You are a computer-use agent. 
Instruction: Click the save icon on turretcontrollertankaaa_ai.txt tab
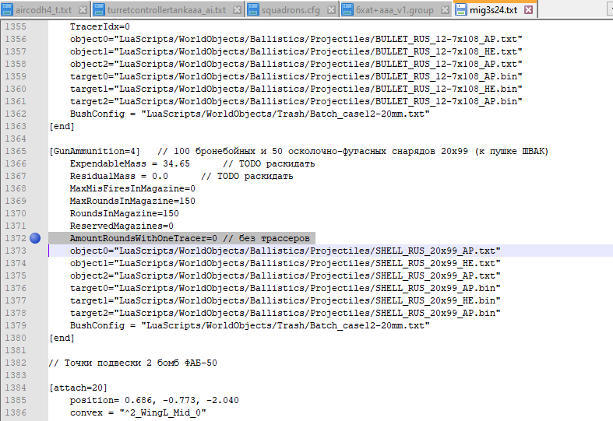tap(99, 10)
